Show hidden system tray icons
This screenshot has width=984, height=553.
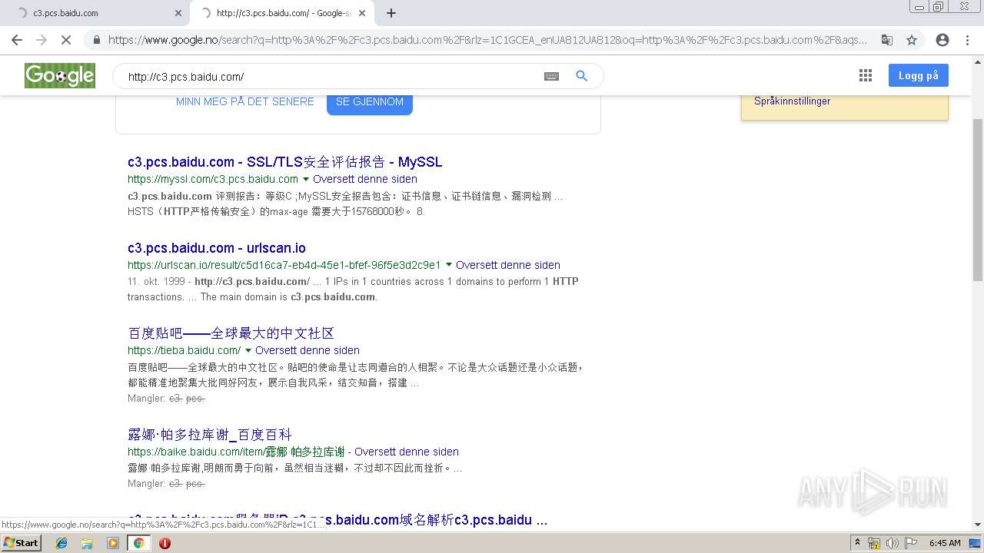[x=858, y=543]
